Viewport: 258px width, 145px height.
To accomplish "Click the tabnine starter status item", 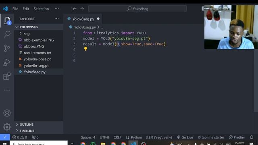I will pyautogui.click(x=211, y=137).
